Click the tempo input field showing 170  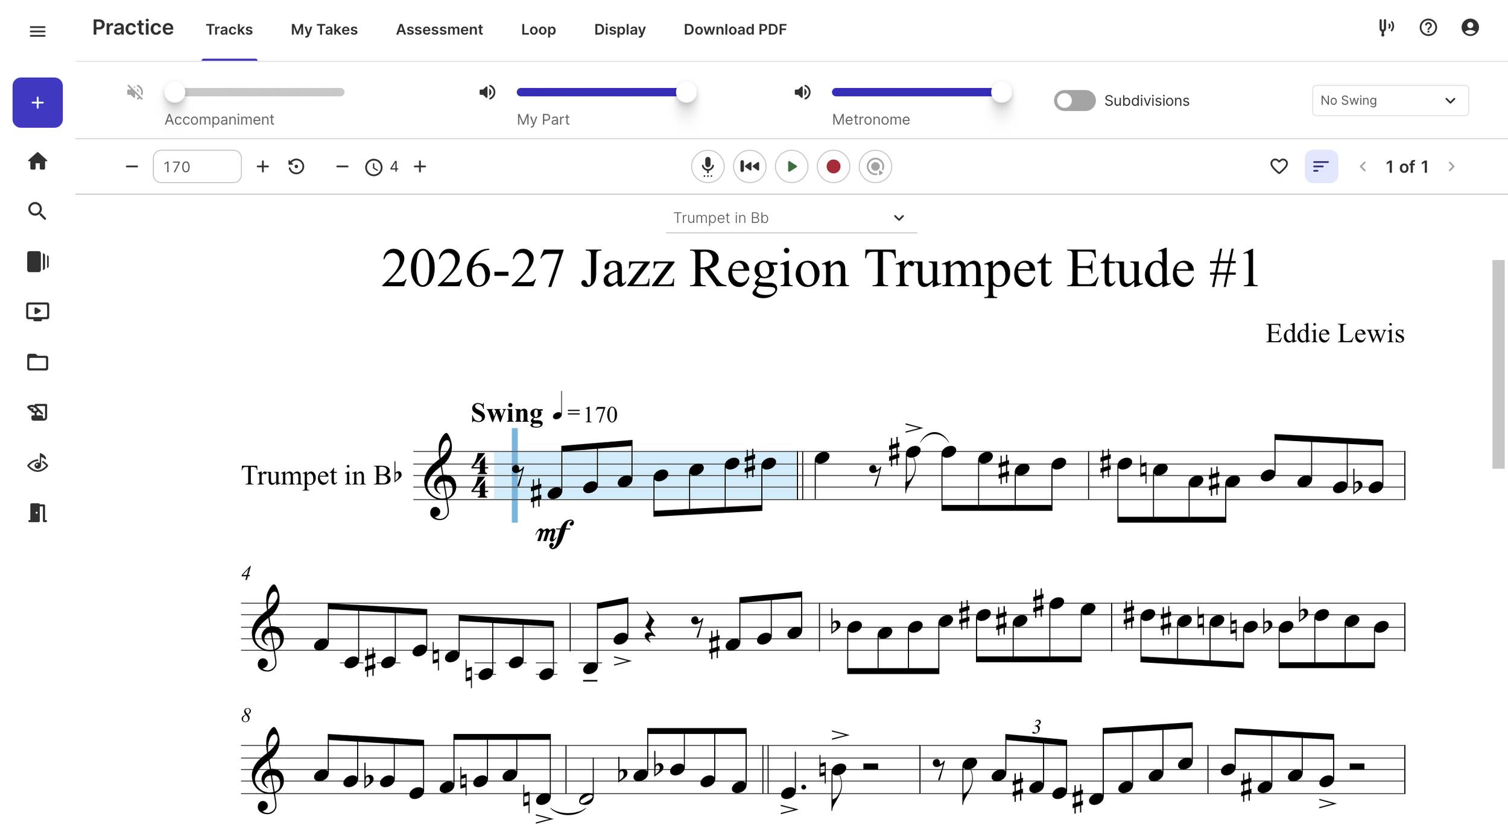[x=197, y=166]
